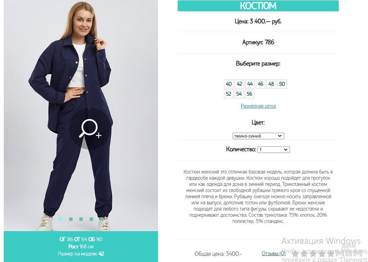
Task: Pick size 48 option
Action: (271, 84)
